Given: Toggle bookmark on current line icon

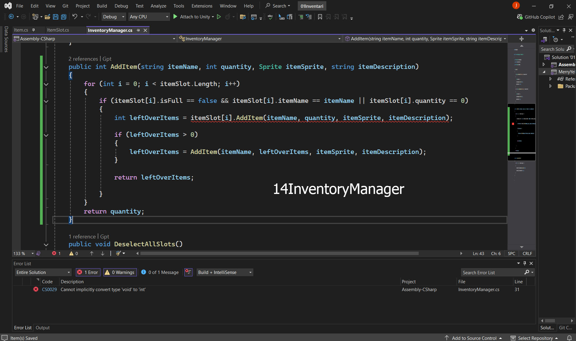Looking at the screenshot, I should pos(320,17).
